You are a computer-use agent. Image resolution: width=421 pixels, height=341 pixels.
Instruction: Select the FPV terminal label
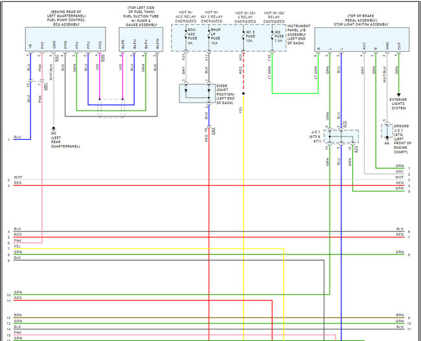[76, 45]
